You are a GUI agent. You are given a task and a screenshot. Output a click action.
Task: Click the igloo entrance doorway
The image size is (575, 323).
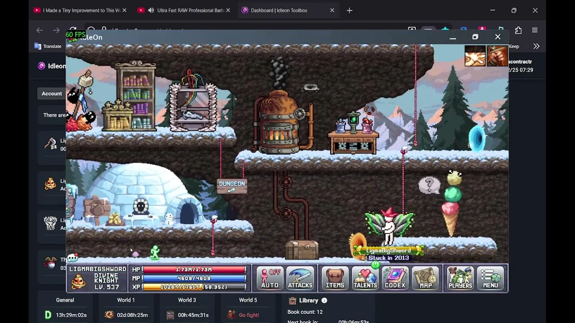[190, 212]
